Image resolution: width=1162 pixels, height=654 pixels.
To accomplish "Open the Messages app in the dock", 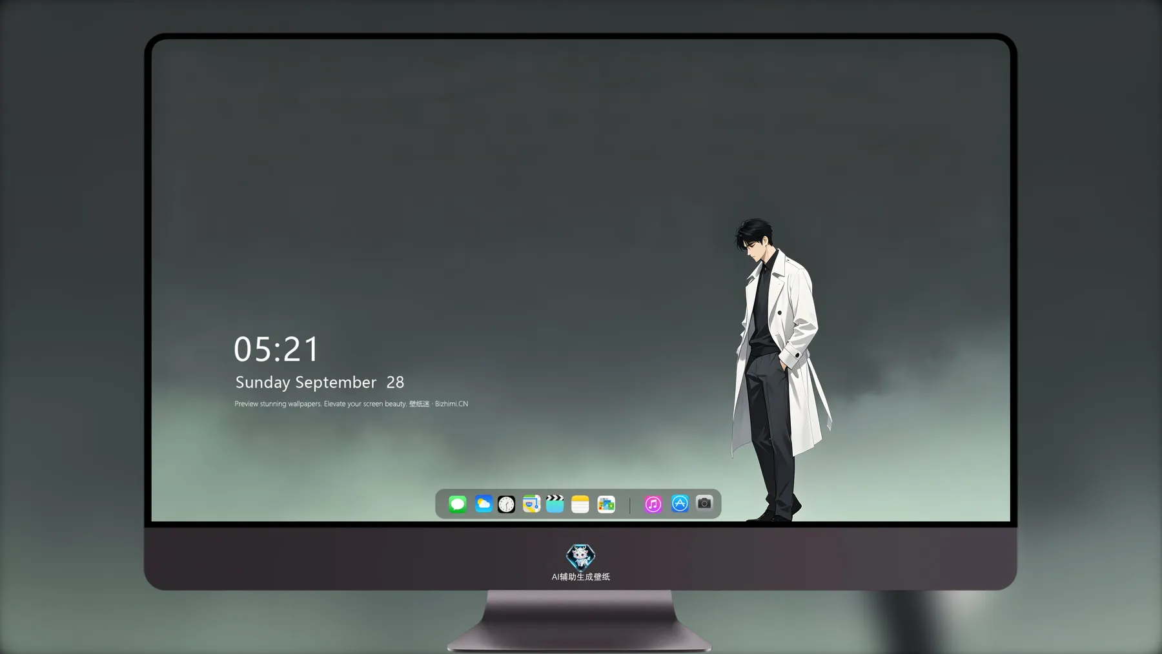I will pos(458,504).
